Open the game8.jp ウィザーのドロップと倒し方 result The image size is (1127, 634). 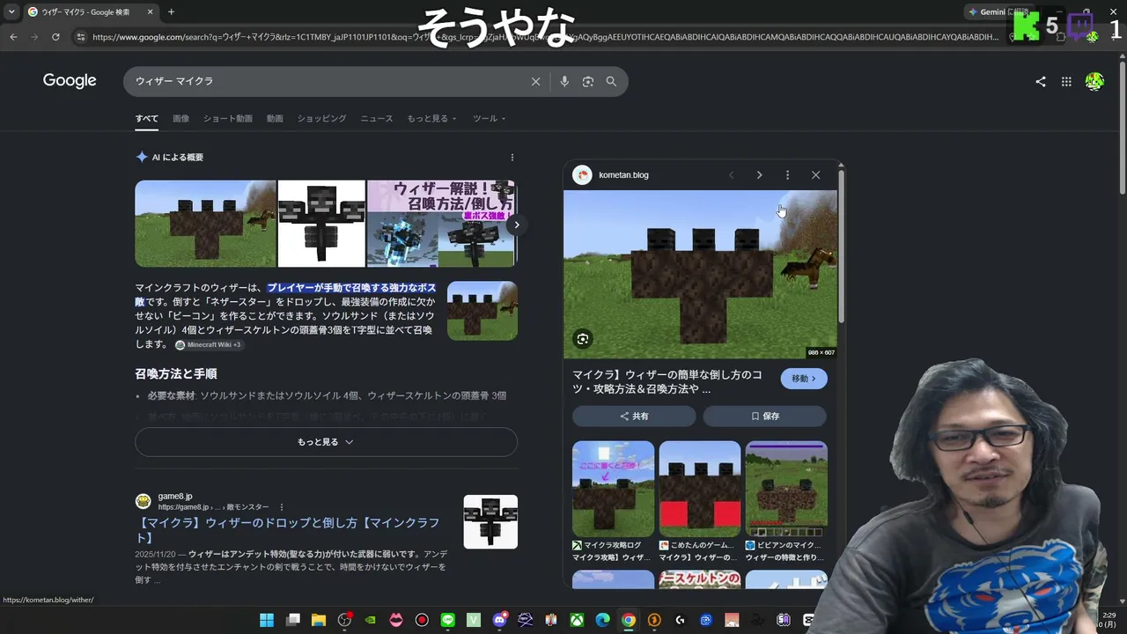coord(287,530)
